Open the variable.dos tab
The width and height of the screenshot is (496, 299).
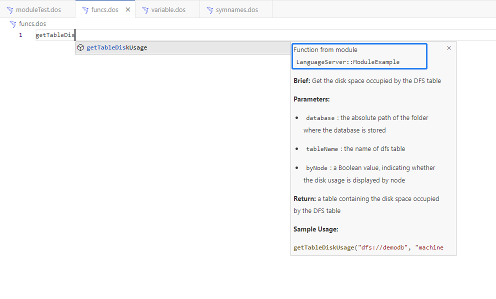[168, 10]
